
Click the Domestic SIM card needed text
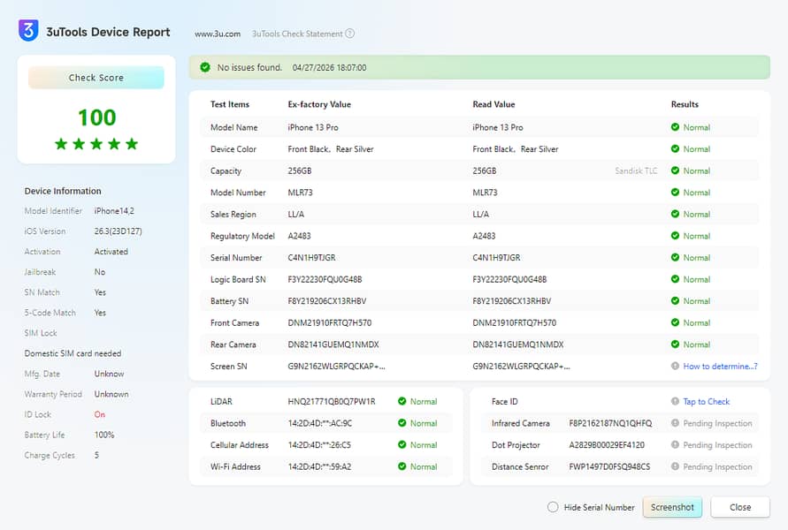point(73,352)
